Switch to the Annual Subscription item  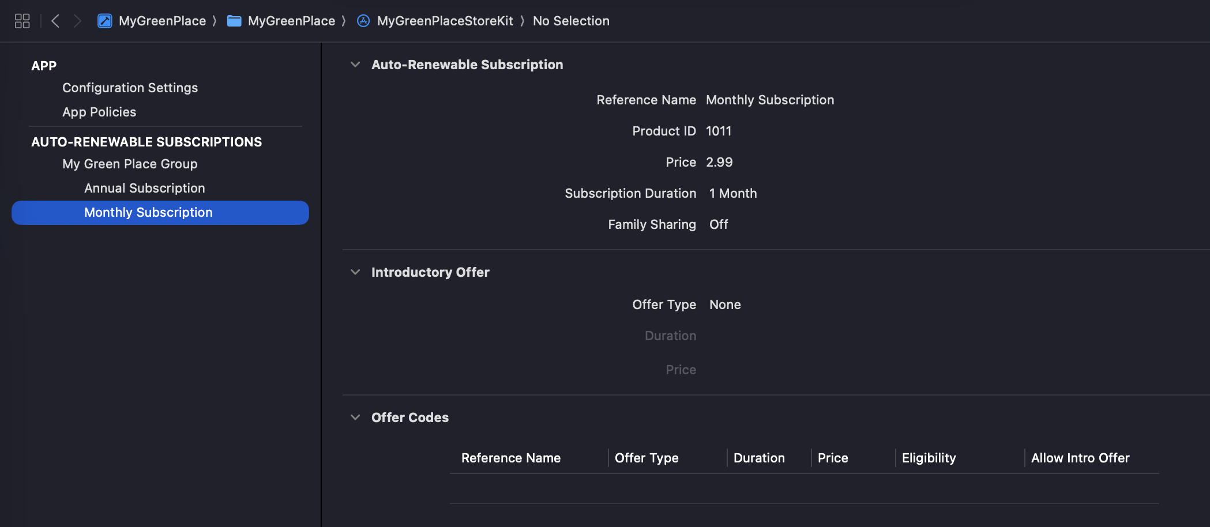pos(145,187)
